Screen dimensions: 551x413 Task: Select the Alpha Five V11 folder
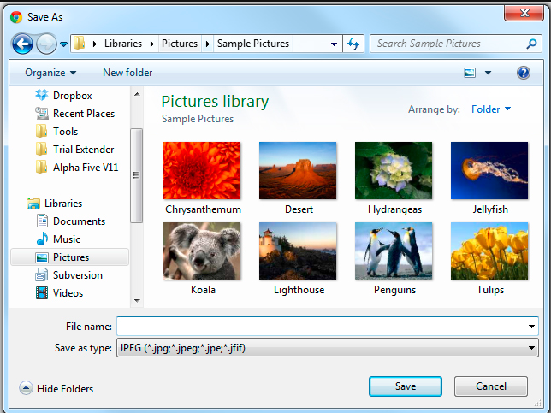pos(77,168)
